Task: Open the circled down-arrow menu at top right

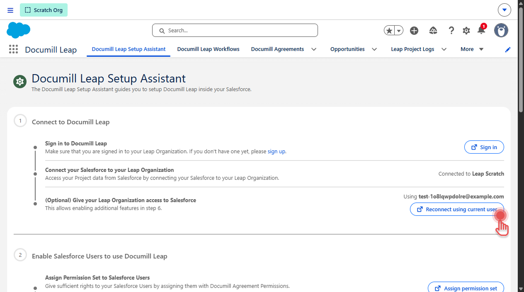Action: 505,10
